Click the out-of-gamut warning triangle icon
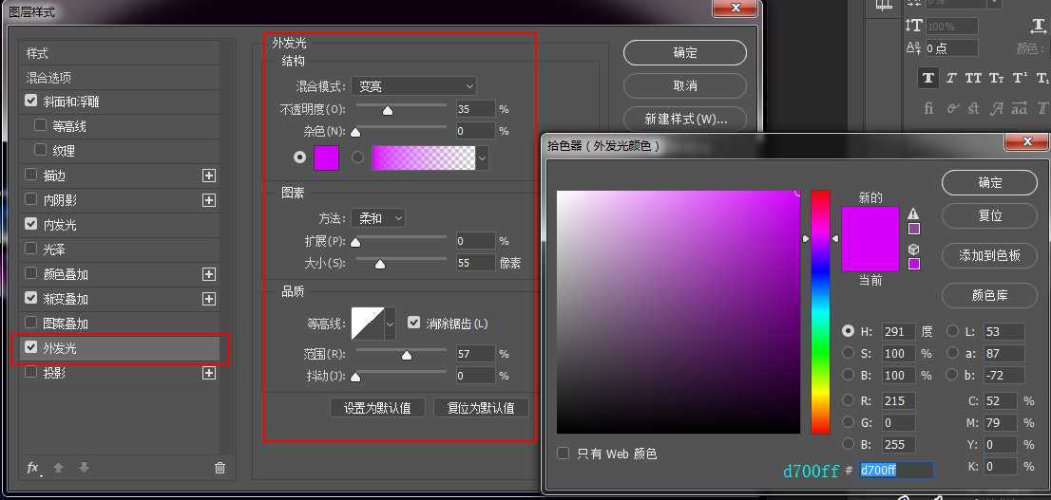This screenshot has height=500, width=1051. [x=913, y=213]
